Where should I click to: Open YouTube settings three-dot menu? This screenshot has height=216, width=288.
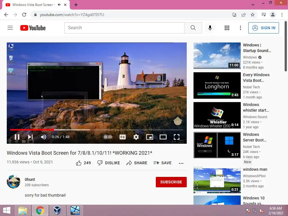pyautogui.click(x=240, y=28)
